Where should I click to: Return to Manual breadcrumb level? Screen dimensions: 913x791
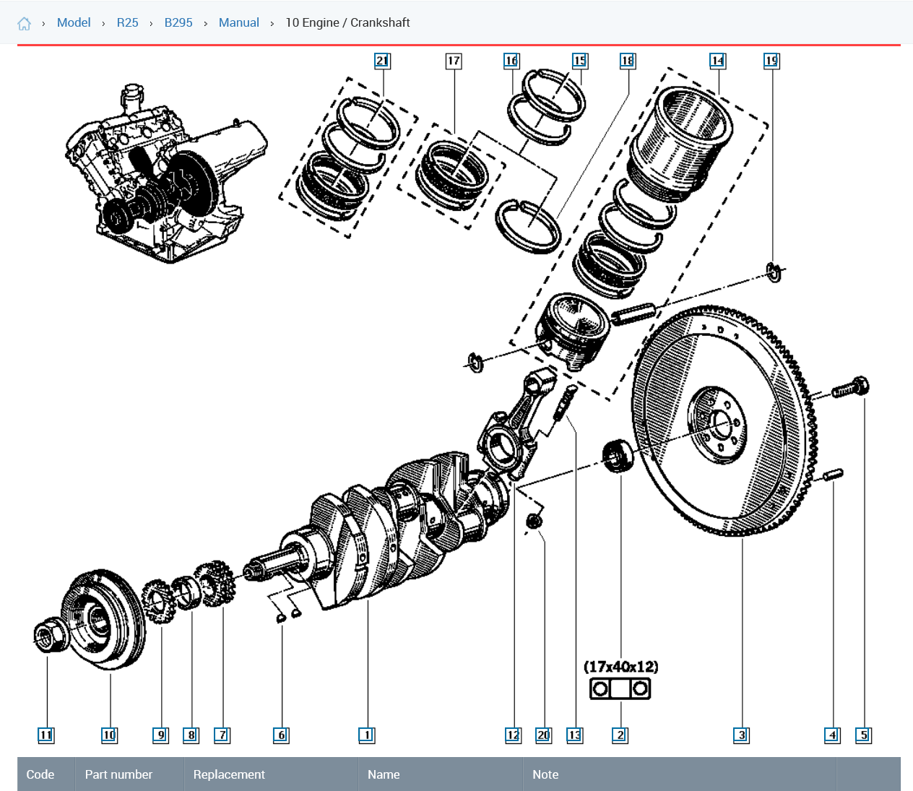[239, 22]
